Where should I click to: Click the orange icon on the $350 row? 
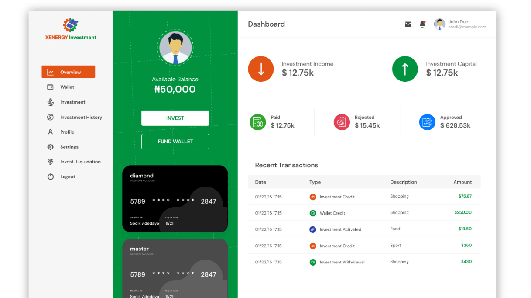point(312,246)
